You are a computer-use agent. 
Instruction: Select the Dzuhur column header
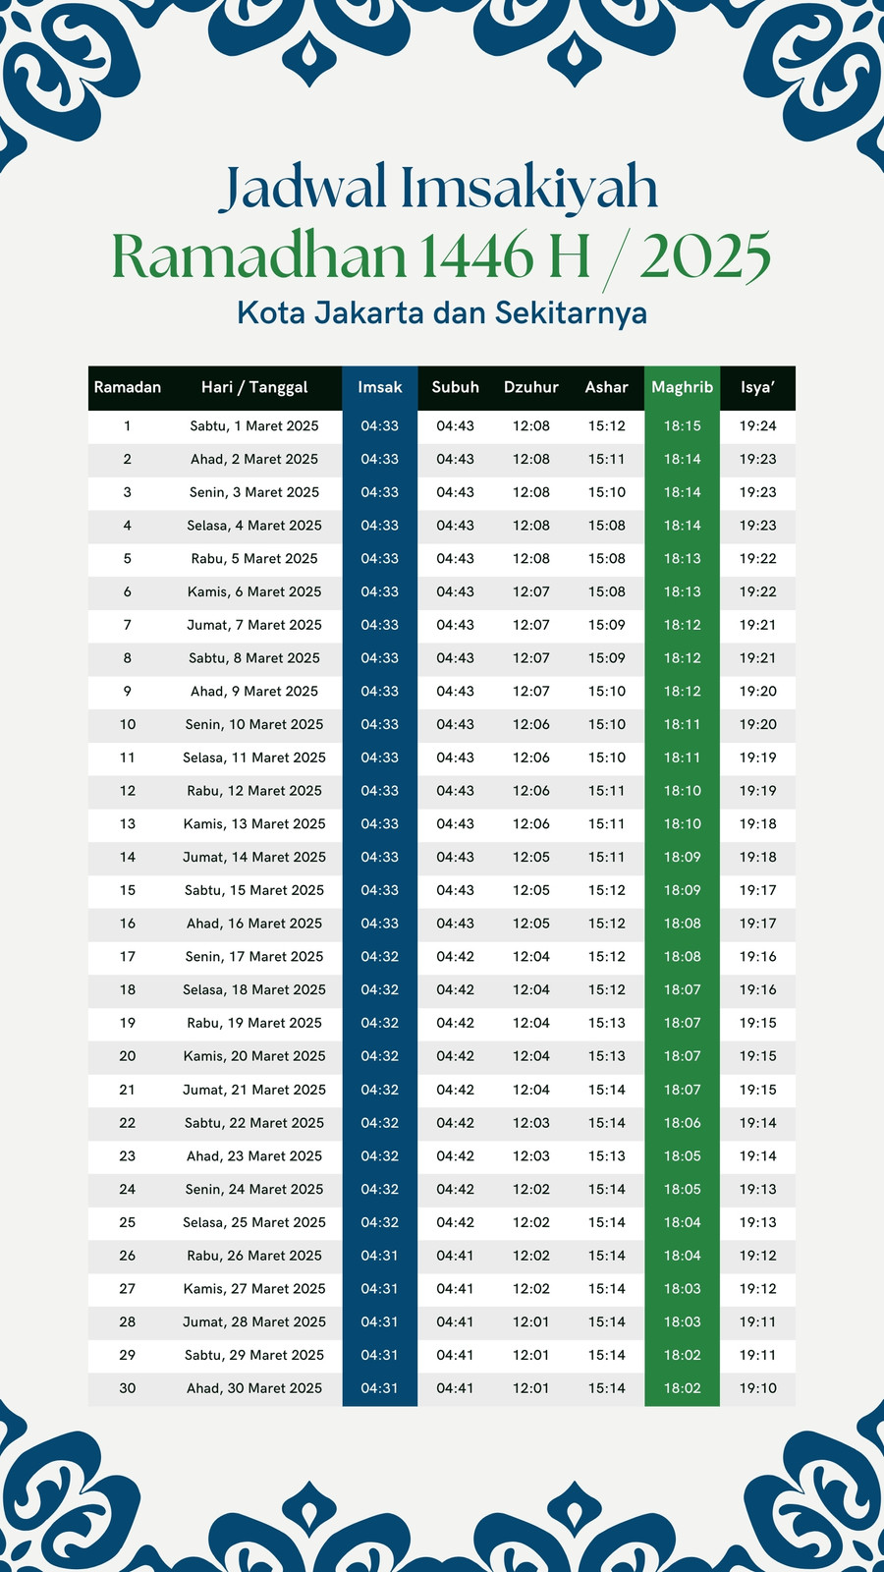click(x=531, y=387)
